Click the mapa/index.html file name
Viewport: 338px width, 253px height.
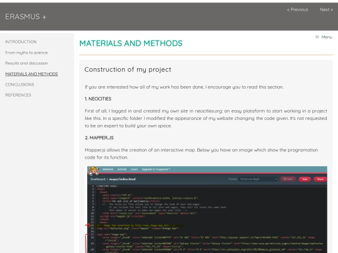(x=123, y=179)
